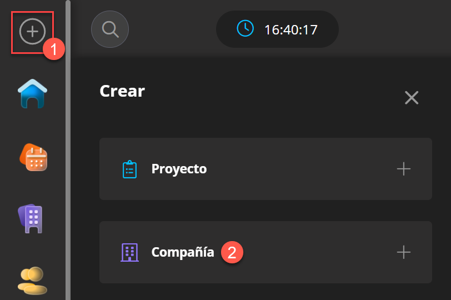This screenshot has height=300, width=451.
Task: Click the sidebar vertical scrollbar
Action: tap(68, 150)
